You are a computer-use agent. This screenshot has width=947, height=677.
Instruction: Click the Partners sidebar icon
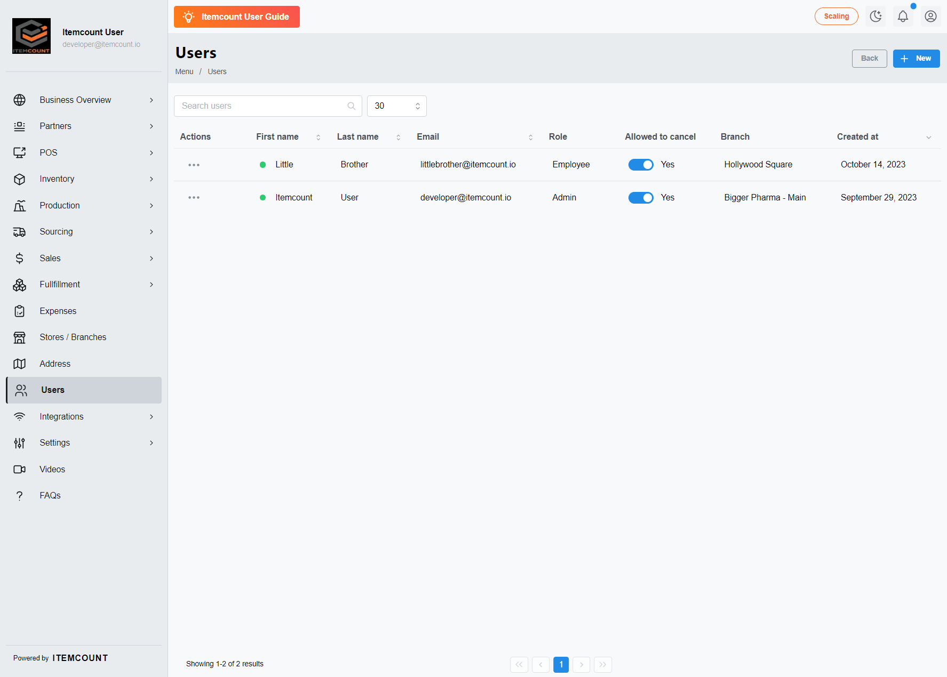(20, 126)
